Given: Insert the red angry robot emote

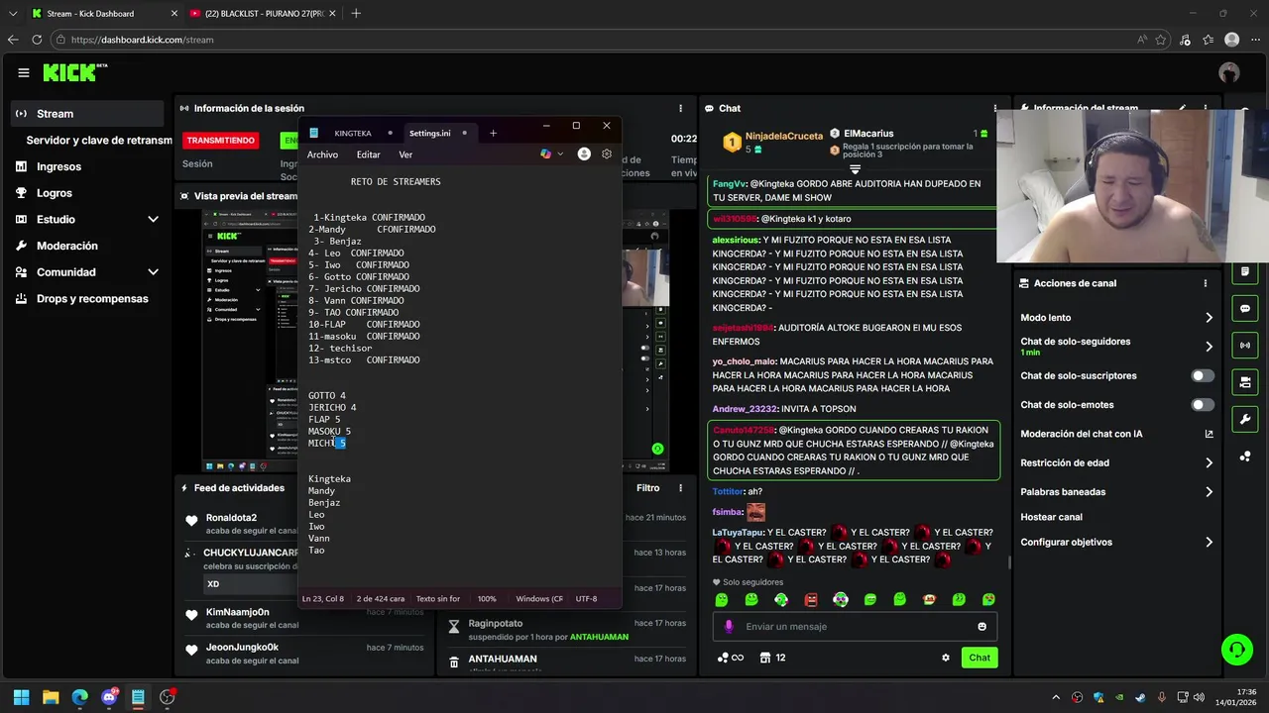Looking at the screenshot, I should point(811,599).
